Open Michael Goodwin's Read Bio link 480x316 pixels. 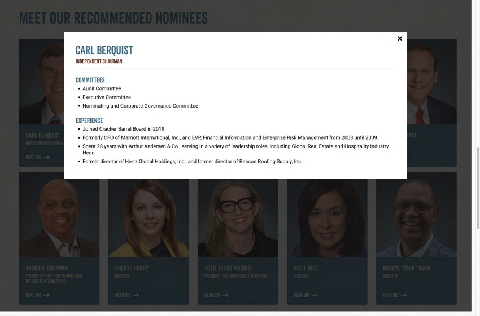38,295
